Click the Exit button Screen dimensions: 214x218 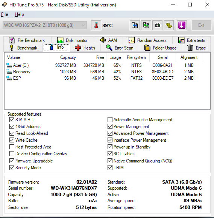[x=202, y=25]
